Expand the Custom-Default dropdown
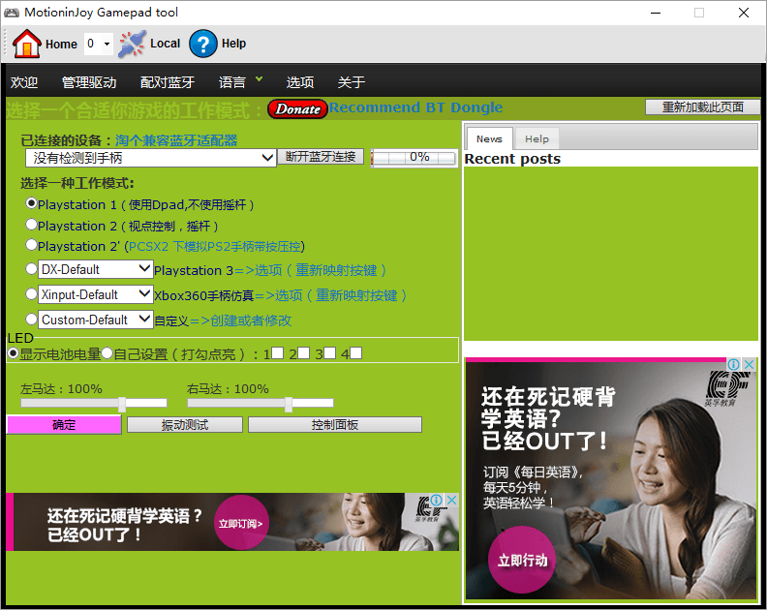This screenshot has width=767, height=610. [x=96, y=320]
